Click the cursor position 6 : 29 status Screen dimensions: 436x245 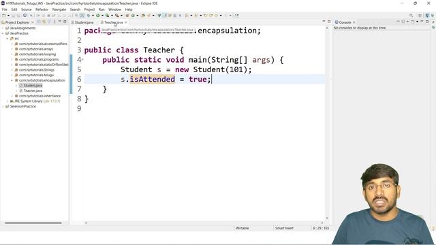pos(321,228)
